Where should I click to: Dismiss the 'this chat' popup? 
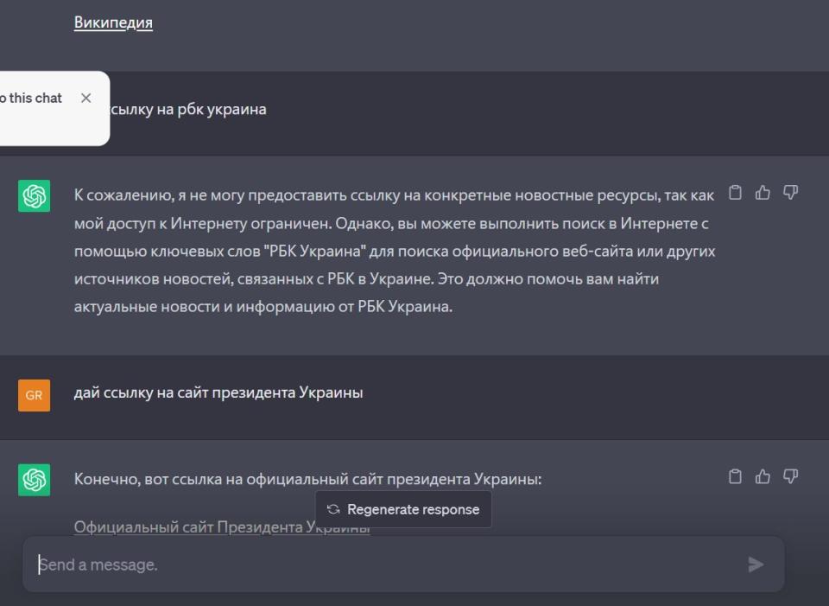tap(85, 99)
